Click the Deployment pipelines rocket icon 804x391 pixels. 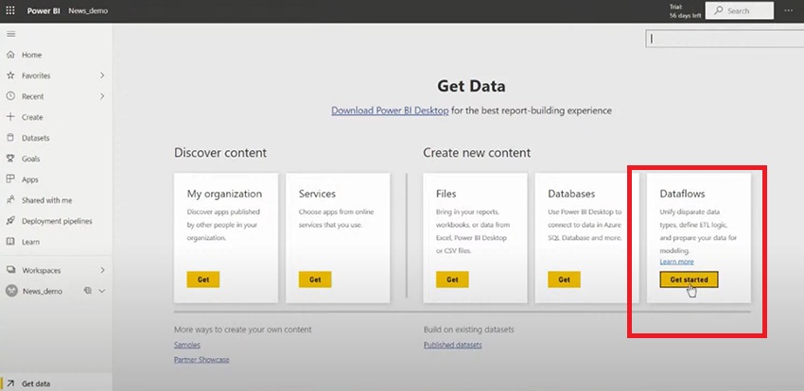tap(10, 221)
